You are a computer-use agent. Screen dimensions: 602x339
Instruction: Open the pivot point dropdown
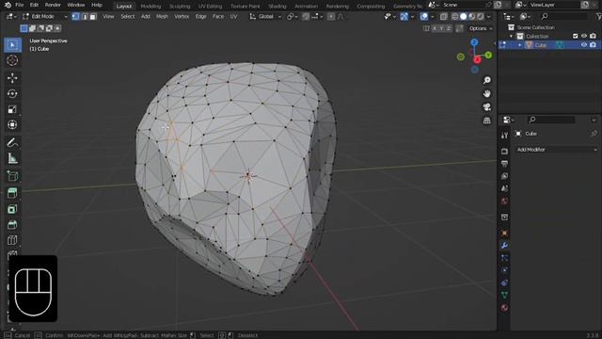pyautogui.click(x=293, y=17)
